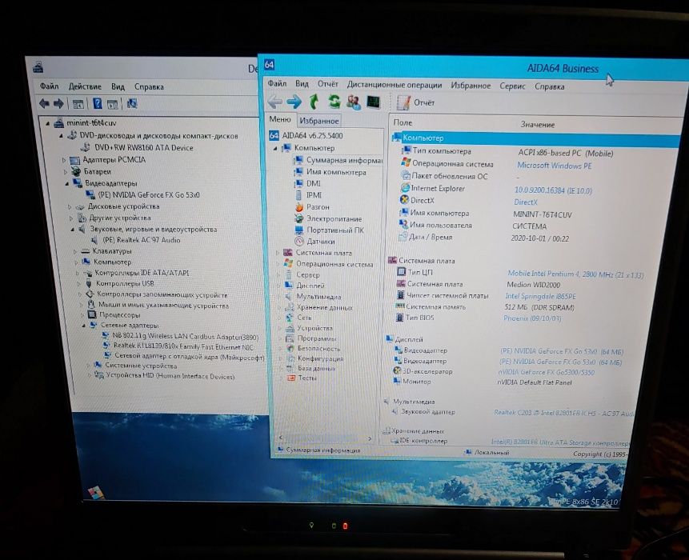The width and height of the screenshot is (689, 560).
Task: Click left arrow of AIDA64 tree horizontal scrollbar
Action: point(281,438)
